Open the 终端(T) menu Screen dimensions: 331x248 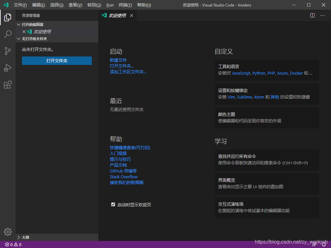pos(125,5)
